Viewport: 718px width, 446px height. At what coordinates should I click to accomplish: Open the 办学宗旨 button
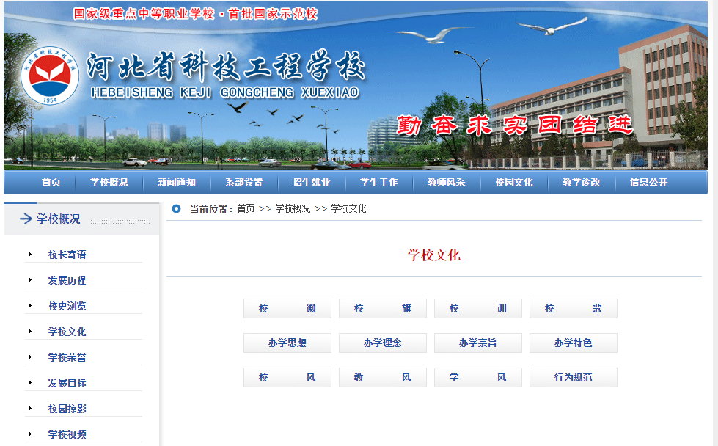(x=477, y=343)
